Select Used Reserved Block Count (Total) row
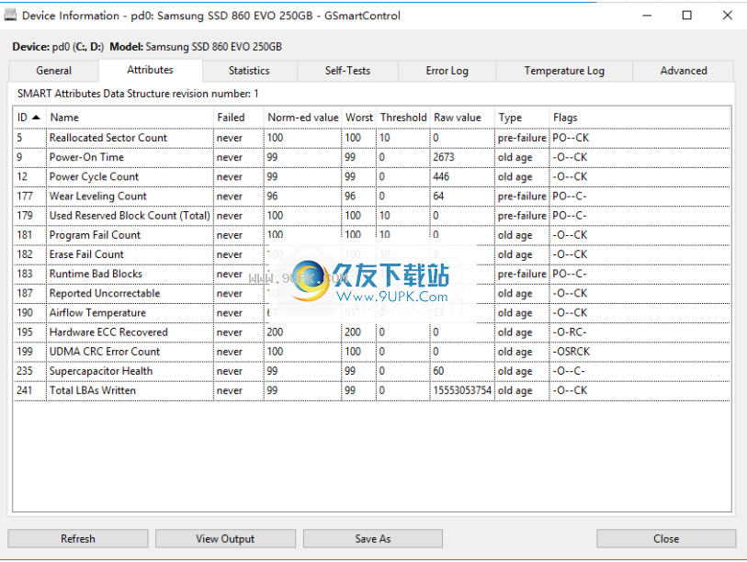Viewport: 747px width, 562px height. click(371, 216)
